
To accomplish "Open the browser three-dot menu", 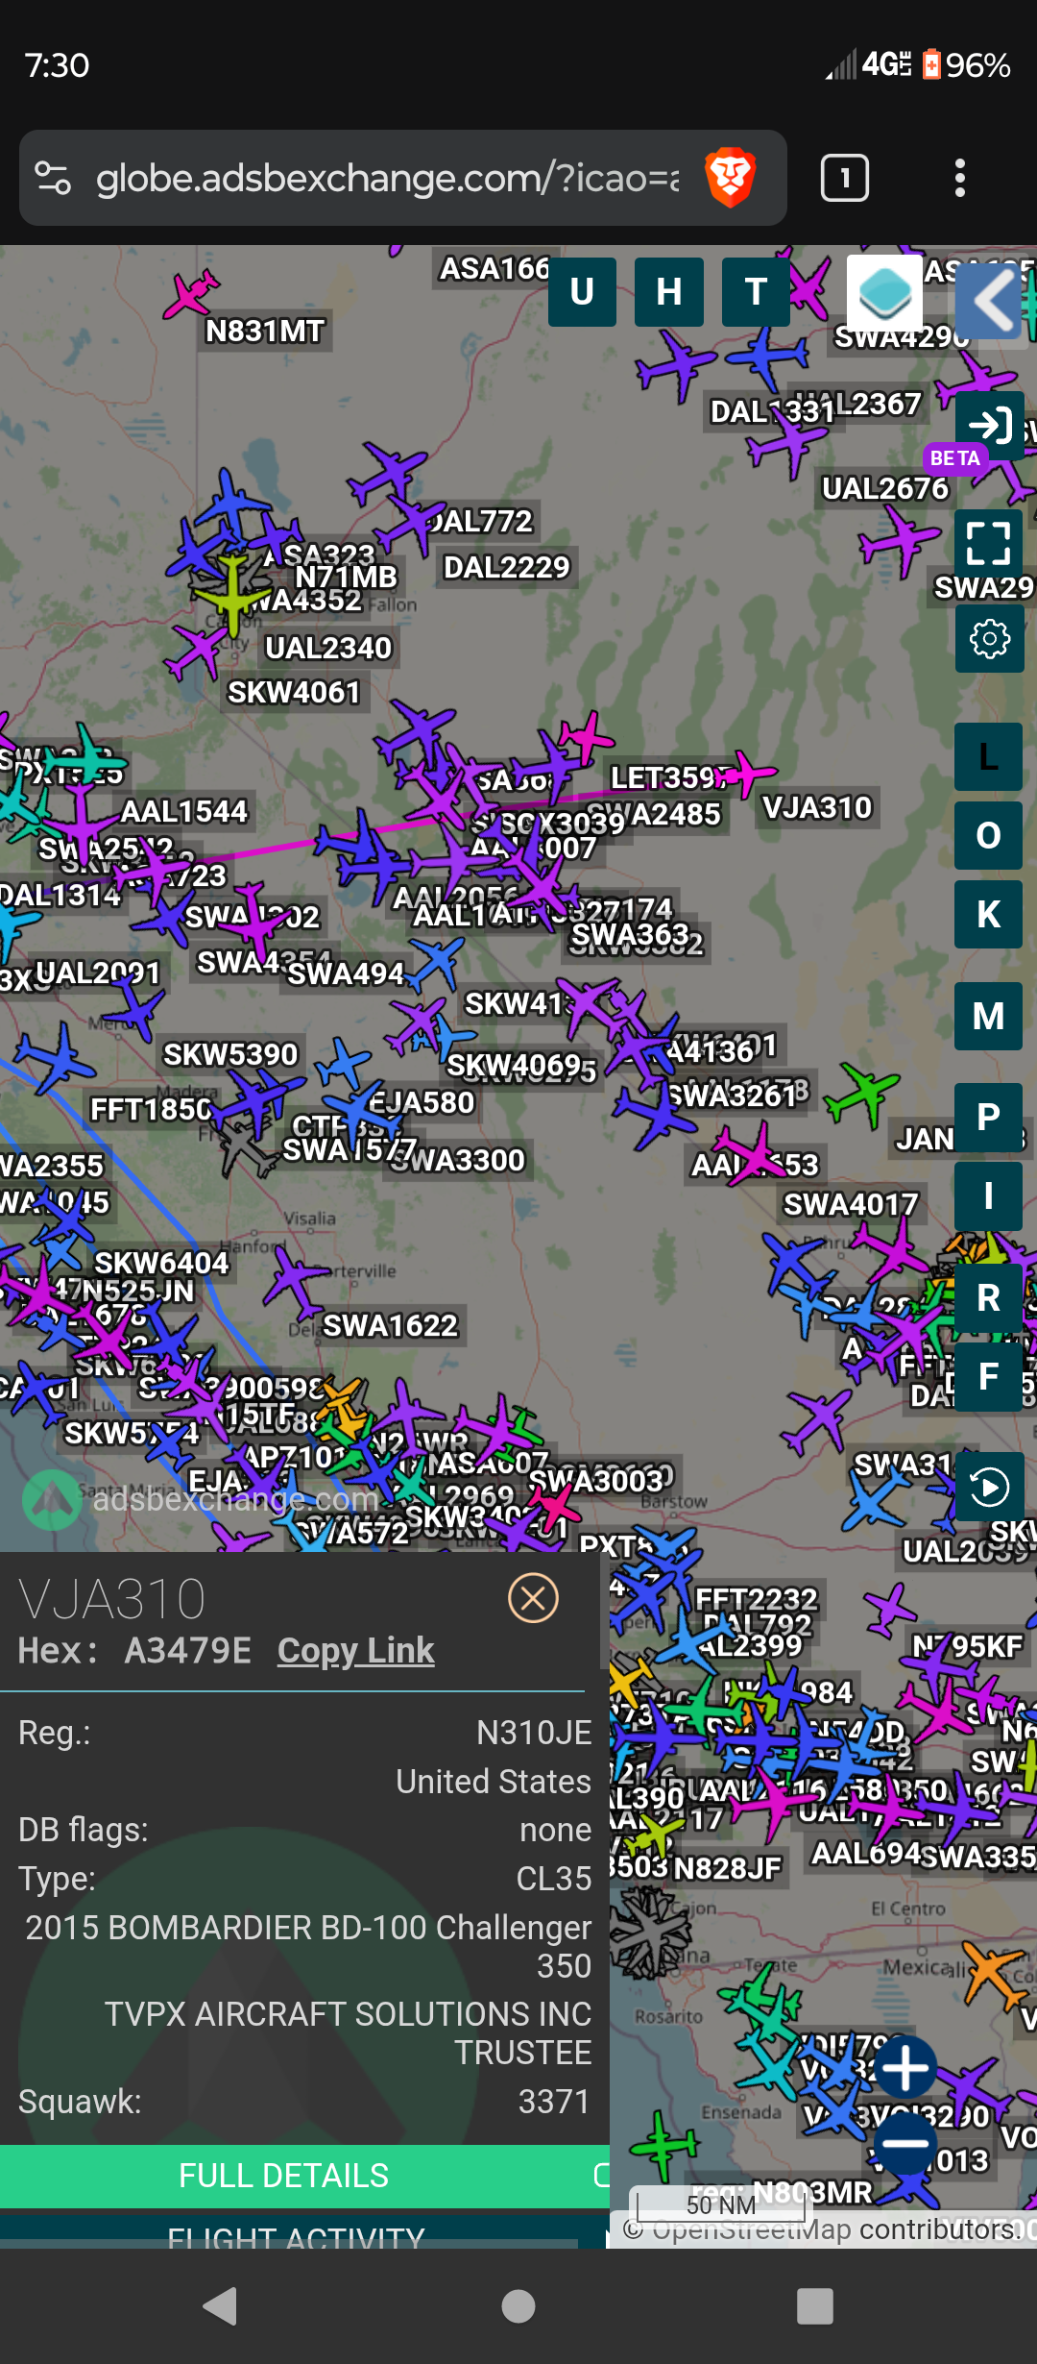I will pyautogui.click(x=959, y=178).
